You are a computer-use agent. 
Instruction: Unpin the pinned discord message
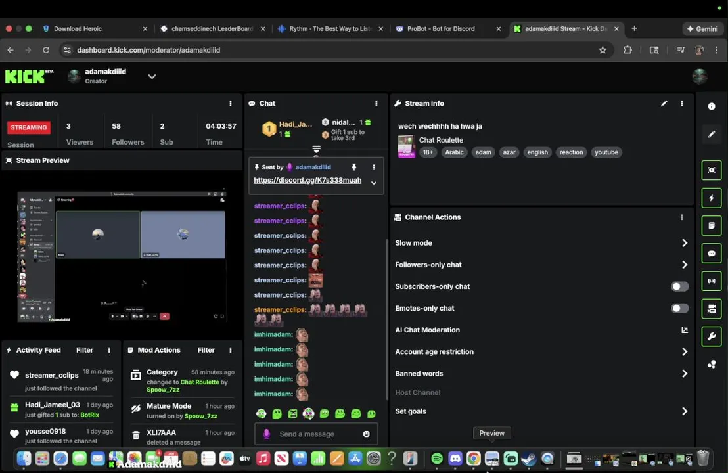(353, 167)
